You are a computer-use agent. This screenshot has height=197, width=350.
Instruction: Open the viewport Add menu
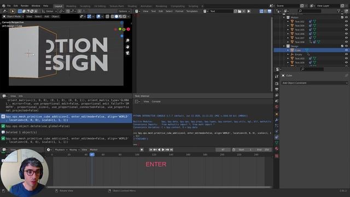point(46,16)
